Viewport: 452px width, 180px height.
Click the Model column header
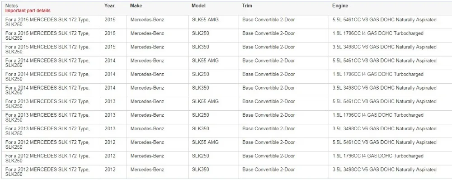click(198, 6)
